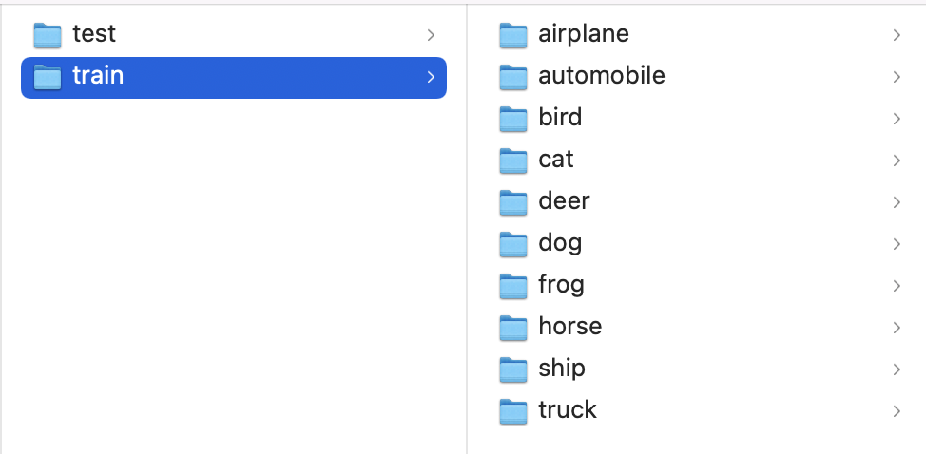The image size is (926, 454).
Task: Expand the truck folder chevron
Action: coord(897,411)
